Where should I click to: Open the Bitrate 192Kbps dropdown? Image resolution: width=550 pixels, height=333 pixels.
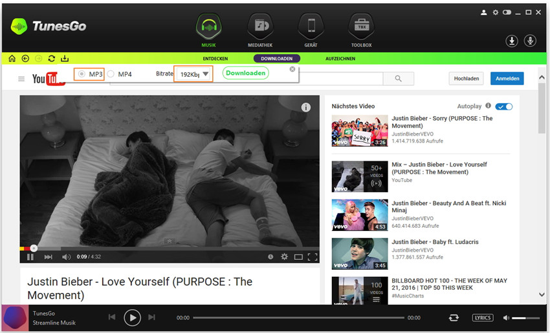tap(194, 74)
